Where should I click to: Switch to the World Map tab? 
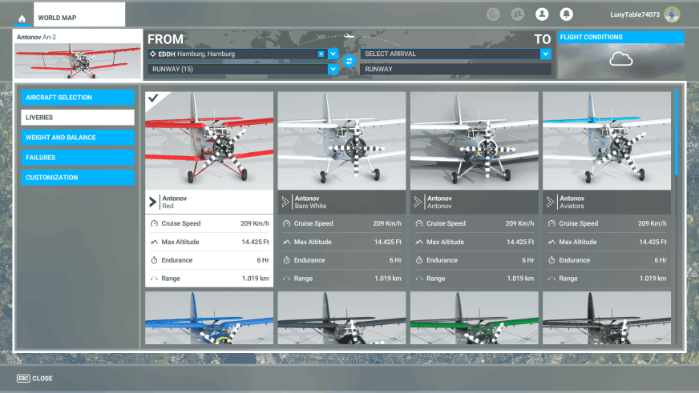[x=79, y=18]
